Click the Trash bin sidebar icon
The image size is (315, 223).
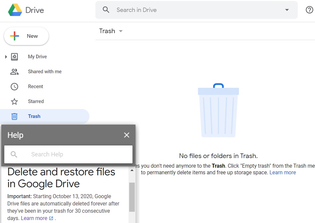click(x=14, y=116)
